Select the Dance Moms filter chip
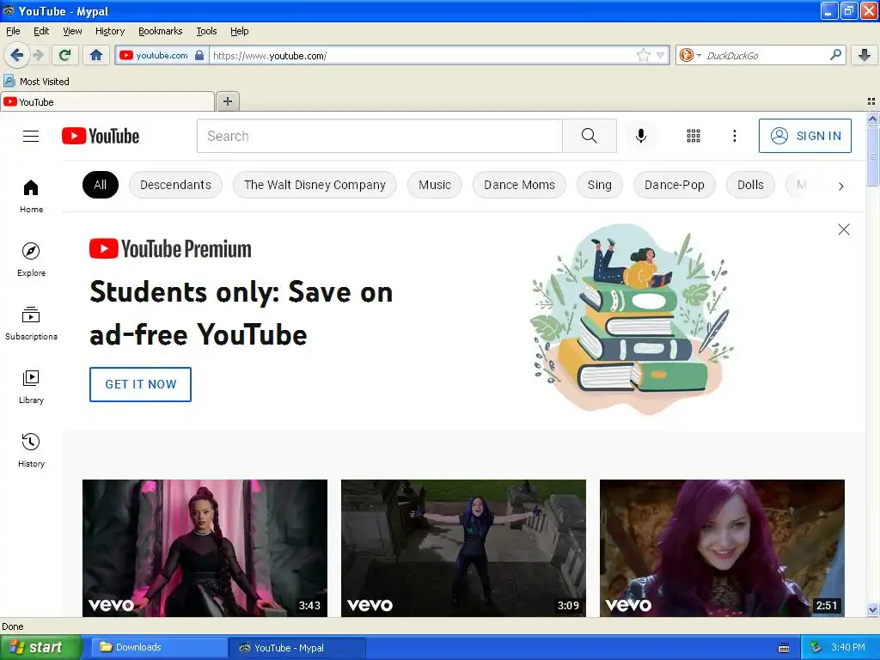 (519, 185)
